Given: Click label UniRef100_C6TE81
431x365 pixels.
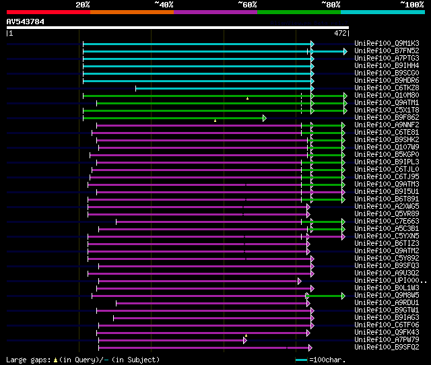Looking at the screenshot, I should [387, 133].
